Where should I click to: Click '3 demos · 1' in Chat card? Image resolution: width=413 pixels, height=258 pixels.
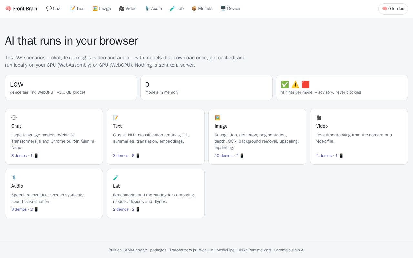25,156
